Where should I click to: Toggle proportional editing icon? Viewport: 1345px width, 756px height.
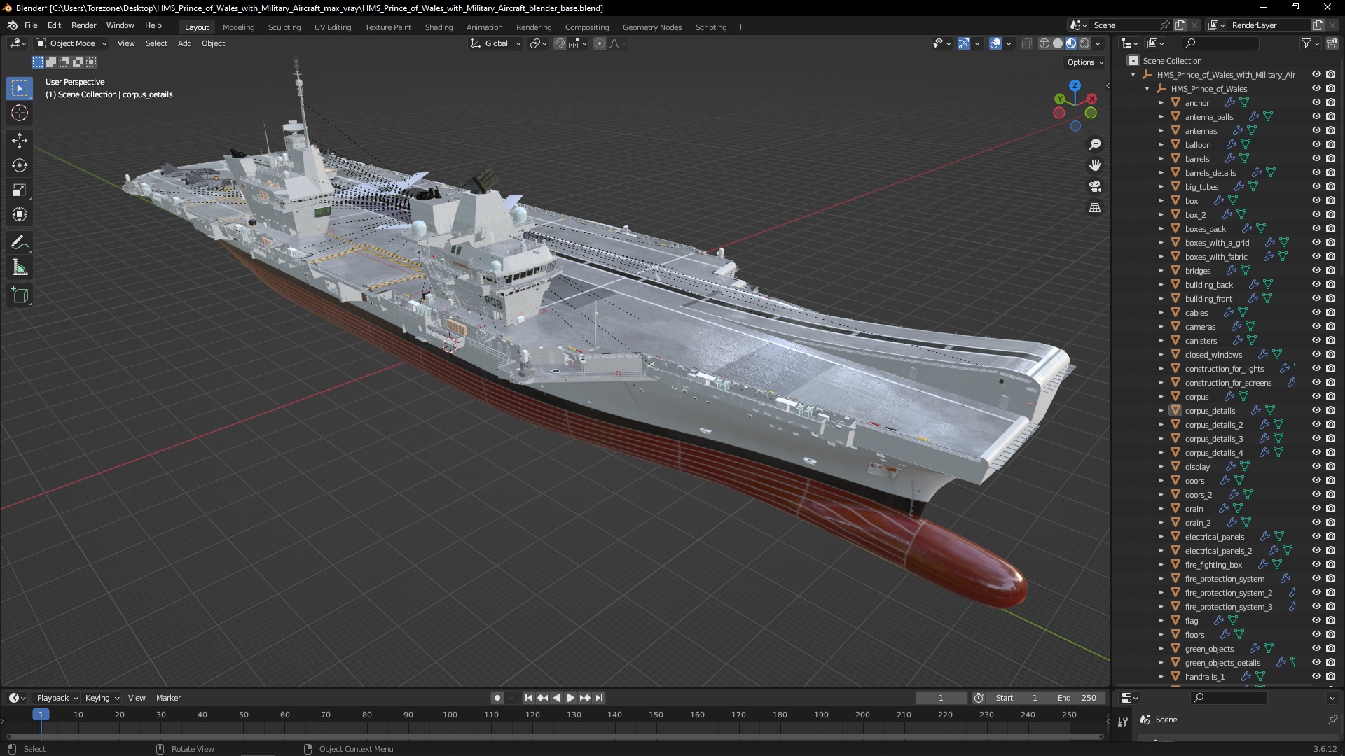point(600,43)
